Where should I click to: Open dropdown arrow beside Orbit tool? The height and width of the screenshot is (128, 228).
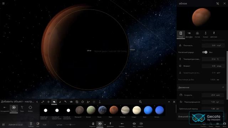[x=105, y=124]
